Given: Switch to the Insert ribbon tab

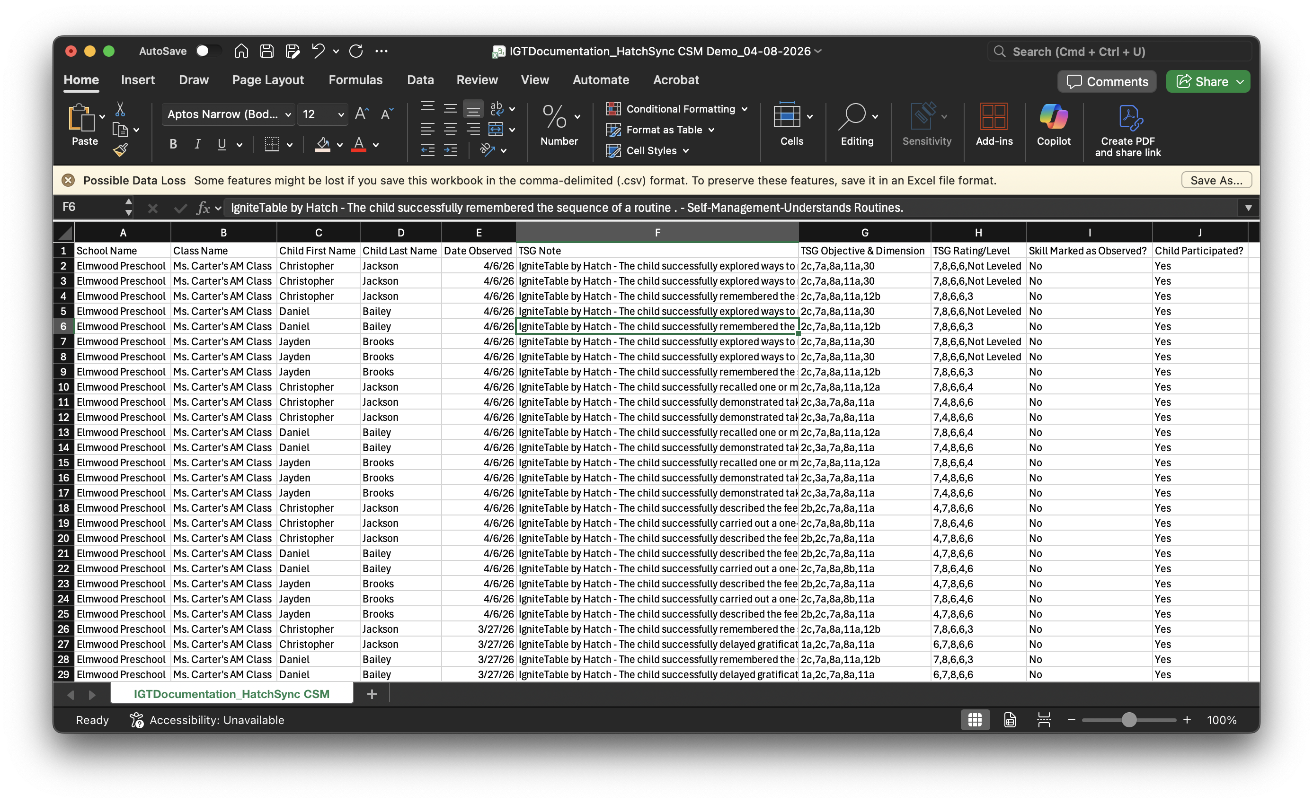Looking at the screenshot, I should pyautogui.click(x=137, y=80).
